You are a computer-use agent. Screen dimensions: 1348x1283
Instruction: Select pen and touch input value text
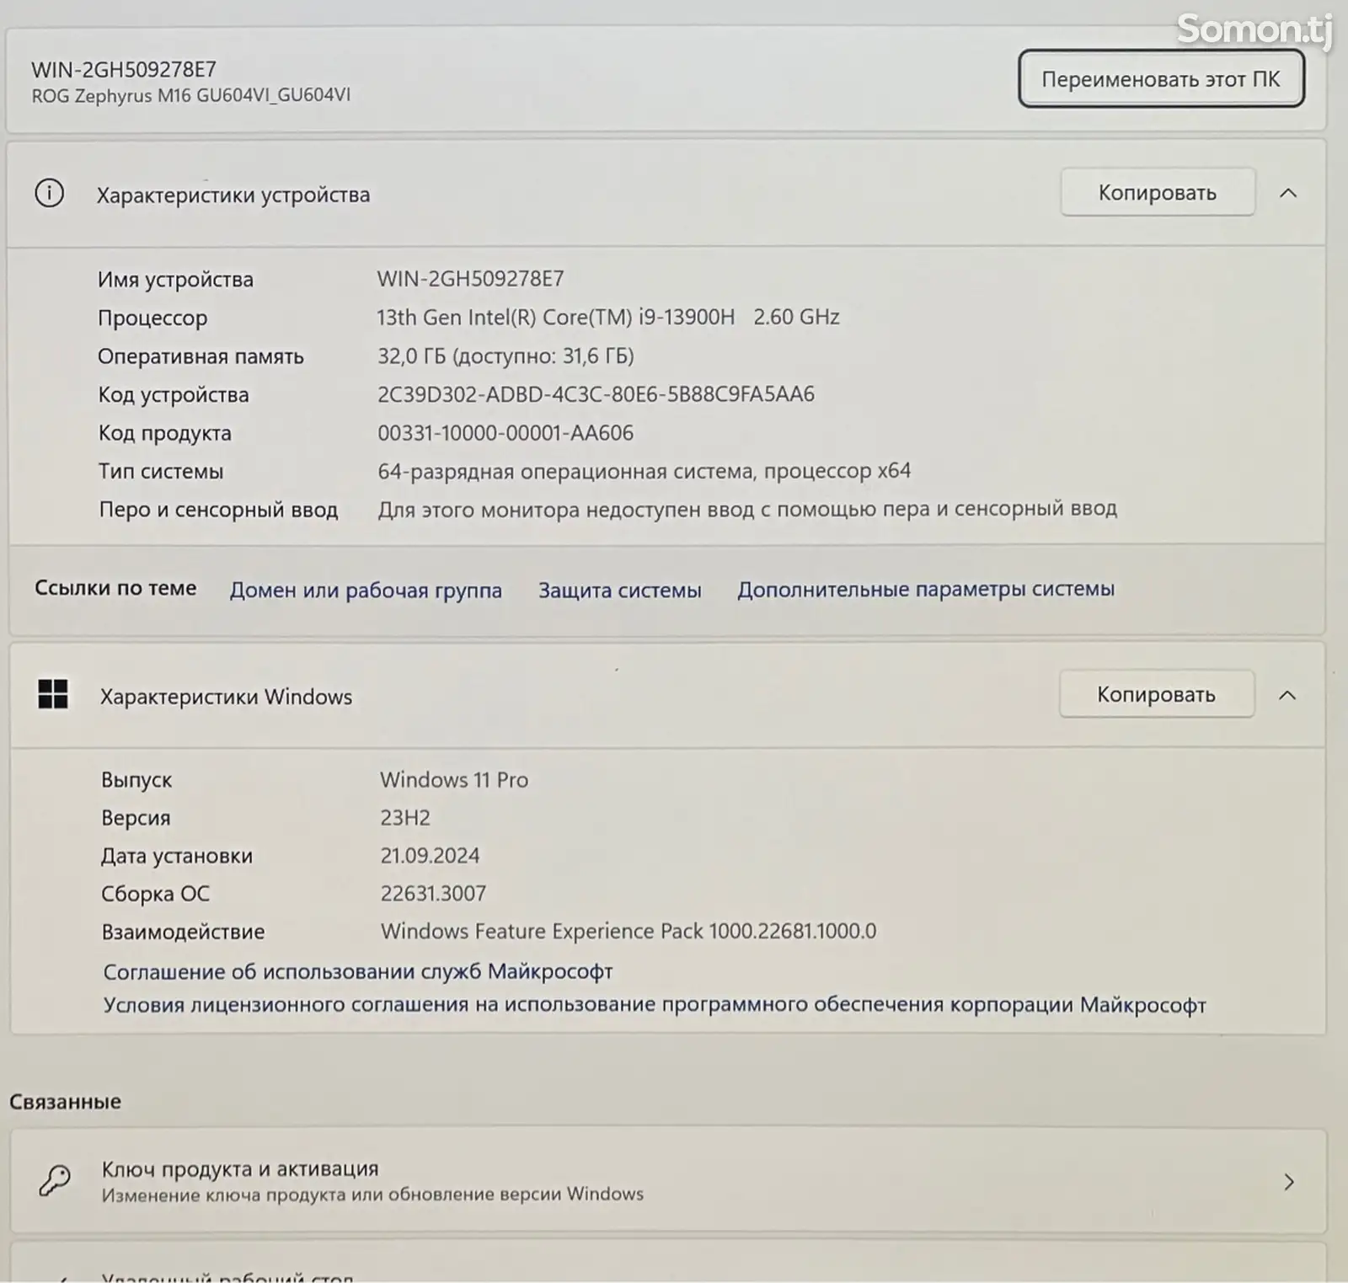click(747, 509)
